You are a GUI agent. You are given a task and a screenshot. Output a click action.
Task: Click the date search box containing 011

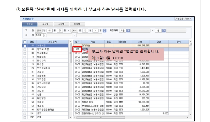[x=77, y=49]
